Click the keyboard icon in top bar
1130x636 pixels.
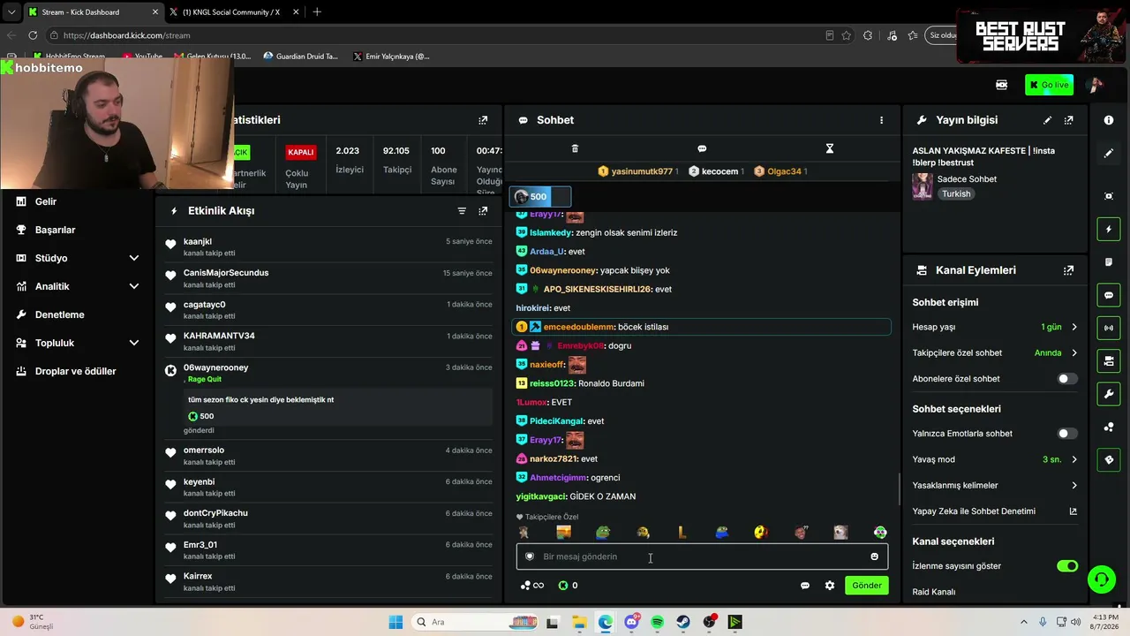(1001, 85)
